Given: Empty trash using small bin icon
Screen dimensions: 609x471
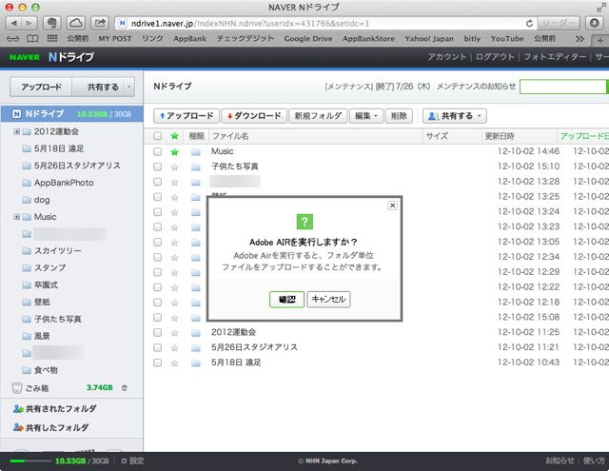Looking at the screenshot, I should pos(125,388).
